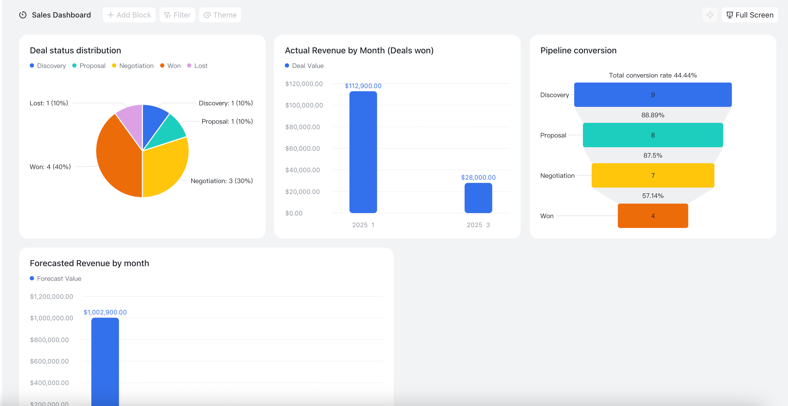Screen dimensions: 788x406
Task: Click the 57.14% conversion rate label
Action: click(653, 196)
